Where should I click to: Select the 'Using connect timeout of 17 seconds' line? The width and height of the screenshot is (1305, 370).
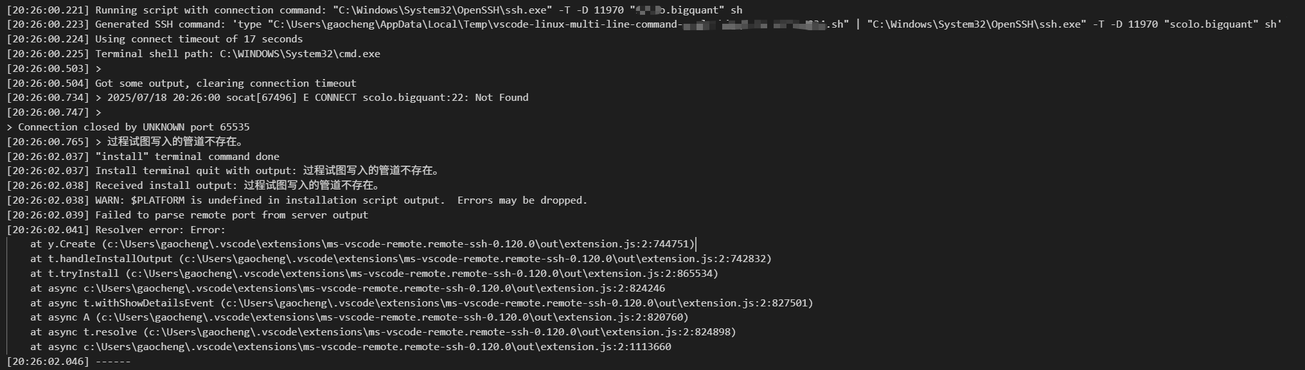pyautogui.click(x=199, y=39)
